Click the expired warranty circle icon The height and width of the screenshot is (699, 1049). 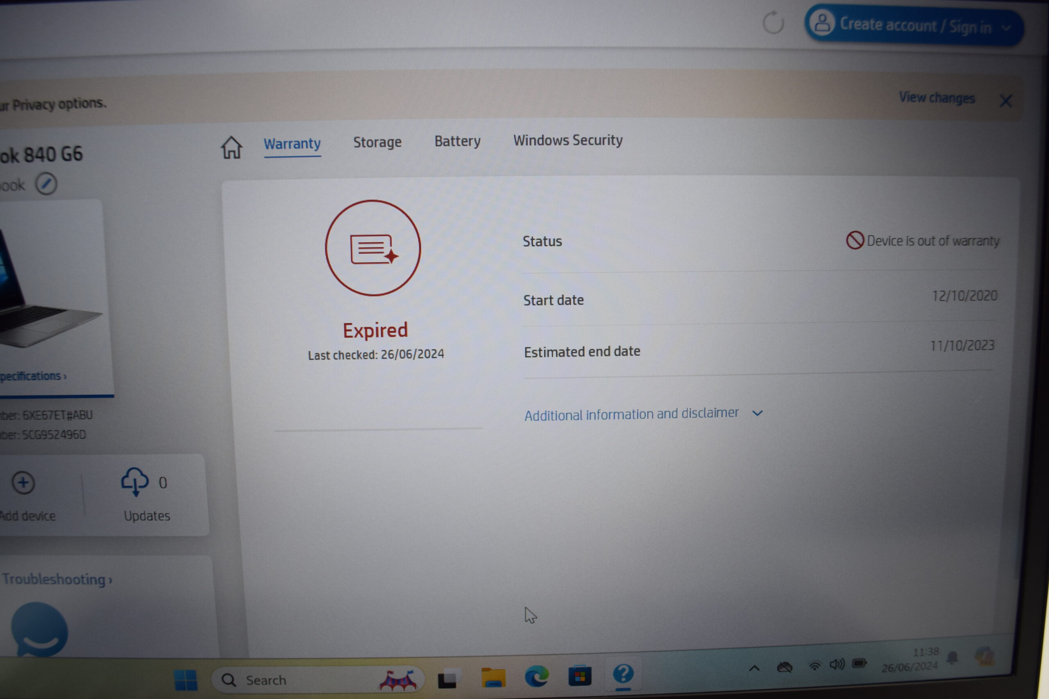tap(373, 248)
